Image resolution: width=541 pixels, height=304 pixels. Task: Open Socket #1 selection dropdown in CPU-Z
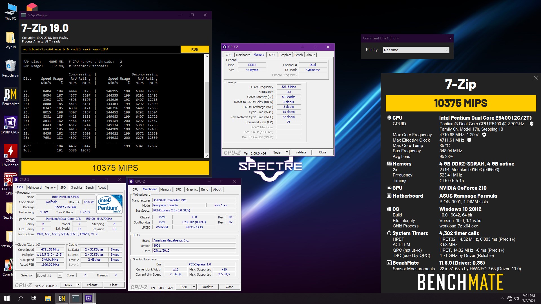pyautogui.click(x=49, y=276)
